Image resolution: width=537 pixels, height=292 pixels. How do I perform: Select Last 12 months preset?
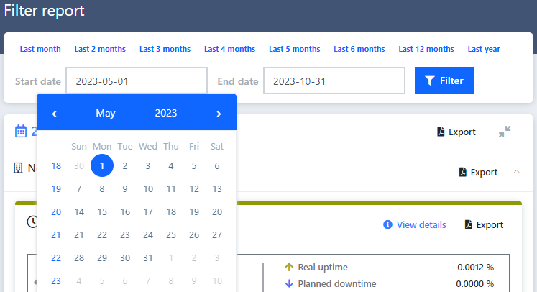[426, 49]
